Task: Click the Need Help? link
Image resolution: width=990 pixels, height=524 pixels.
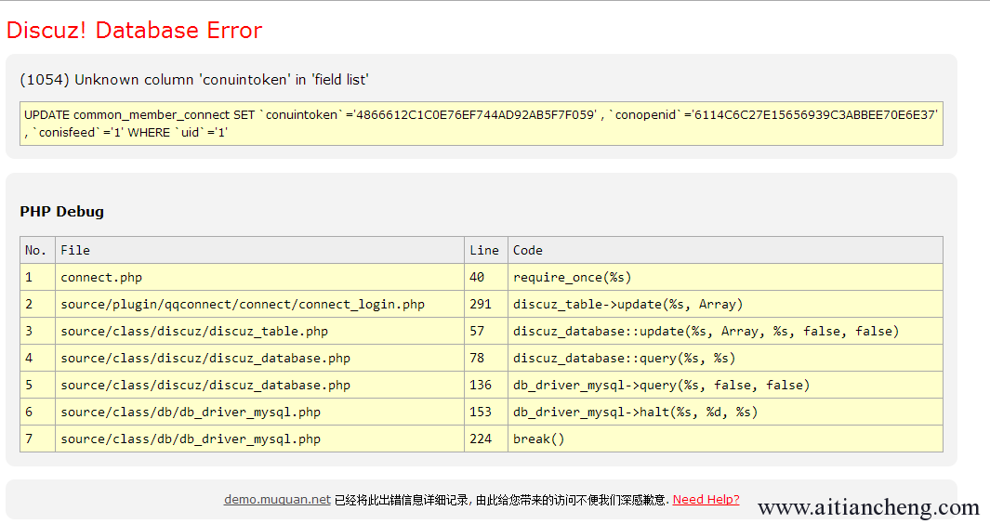Action: [x=706, y=499]
